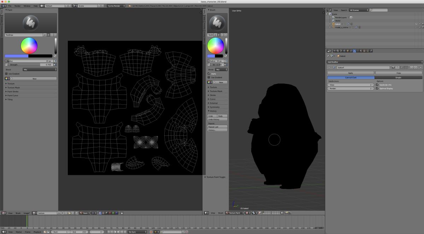Open the Marker menu in timeline header
The height and width of the screenshot is (234, 424).
[x=19, y=232]
